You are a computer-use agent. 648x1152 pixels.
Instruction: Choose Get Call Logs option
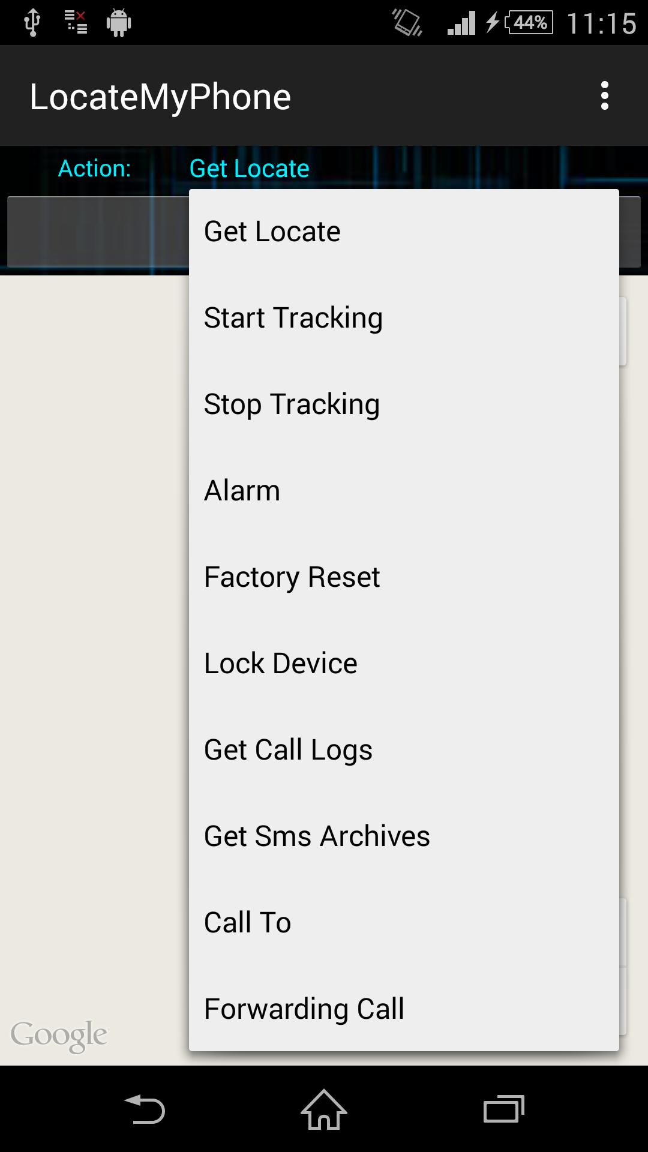[403, 750]
